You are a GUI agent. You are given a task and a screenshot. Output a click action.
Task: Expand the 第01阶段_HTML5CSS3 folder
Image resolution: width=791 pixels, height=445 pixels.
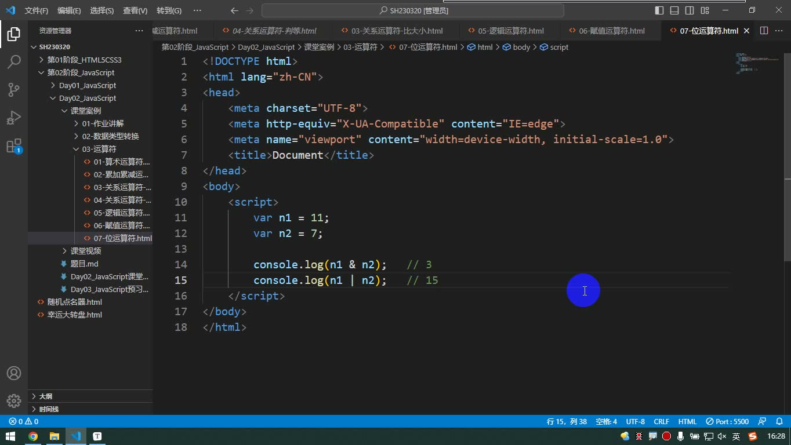tap(90, 60)
